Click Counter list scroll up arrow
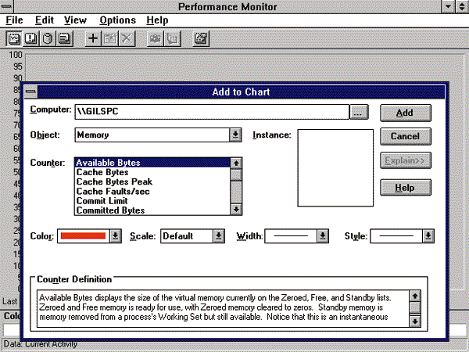This screenshot has height=352, width=469. coord(236,163)
